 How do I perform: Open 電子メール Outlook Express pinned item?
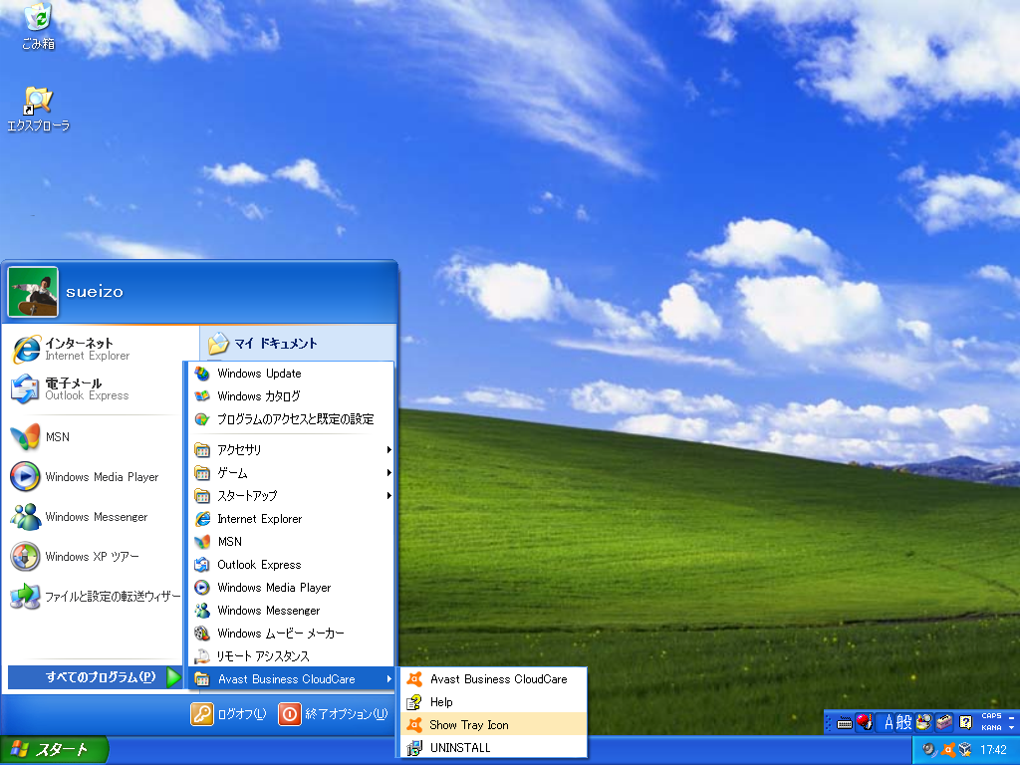pos(95,389)
